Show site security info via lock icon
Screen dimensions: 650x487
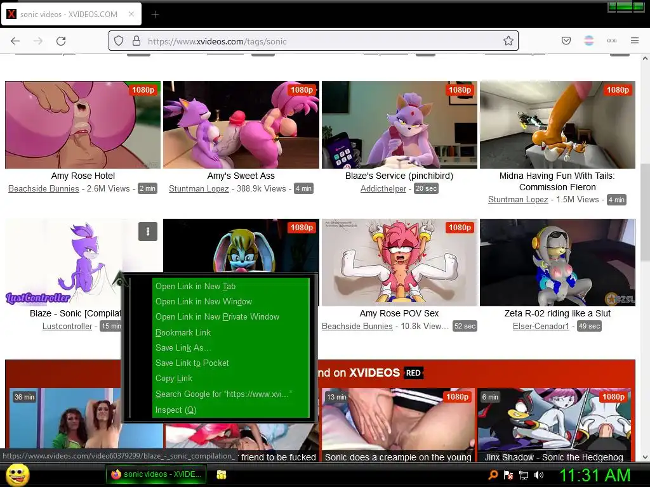(x=136, y=41)
